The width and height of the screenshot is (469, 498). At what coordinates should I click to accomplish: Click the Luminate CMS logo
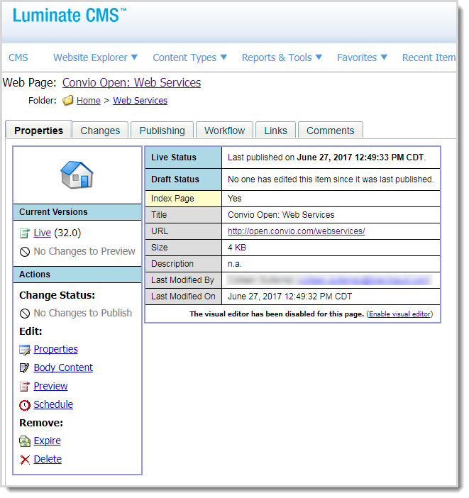[70, 15]
